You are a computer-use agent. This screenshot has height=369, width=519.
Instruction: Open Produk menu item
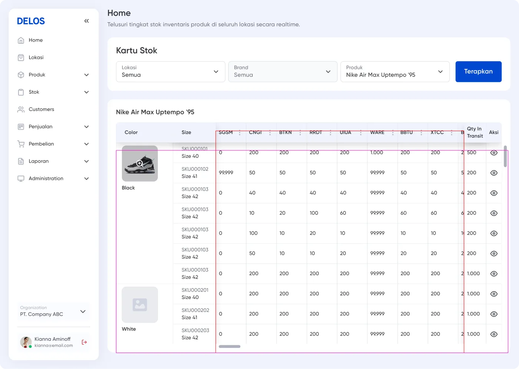37,75
